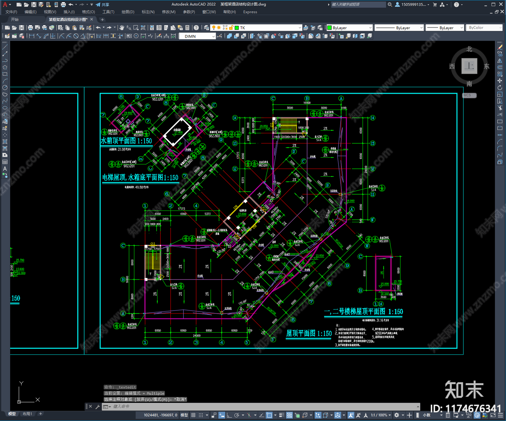Click the help question mark in title bar
The height and width of the screenshot is (421, 506).
456,4
